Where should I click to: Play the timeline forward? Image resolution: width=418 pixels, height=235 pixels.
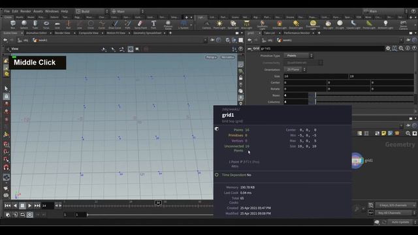[29, 206]
